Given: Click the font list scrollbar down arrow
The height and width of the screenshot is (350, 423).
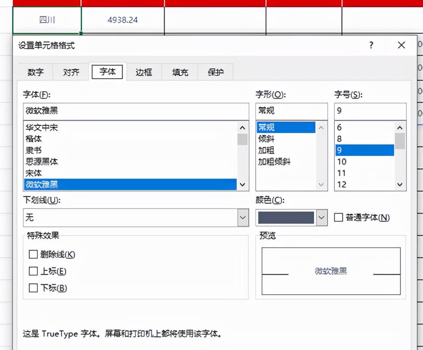Looking at the screenshot, I should [242, 184].
